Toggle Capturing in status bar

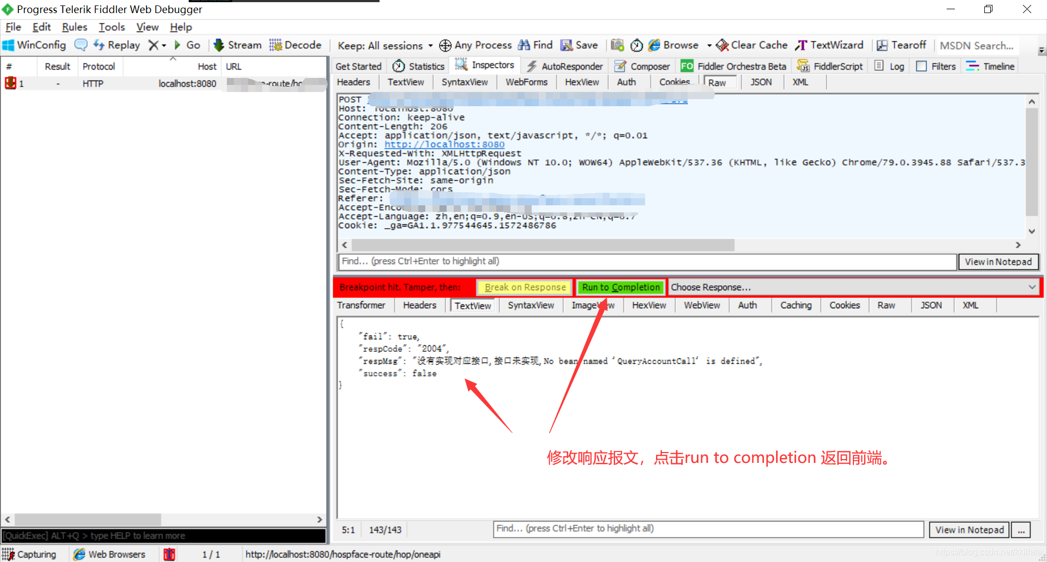(x=29, y=554)
